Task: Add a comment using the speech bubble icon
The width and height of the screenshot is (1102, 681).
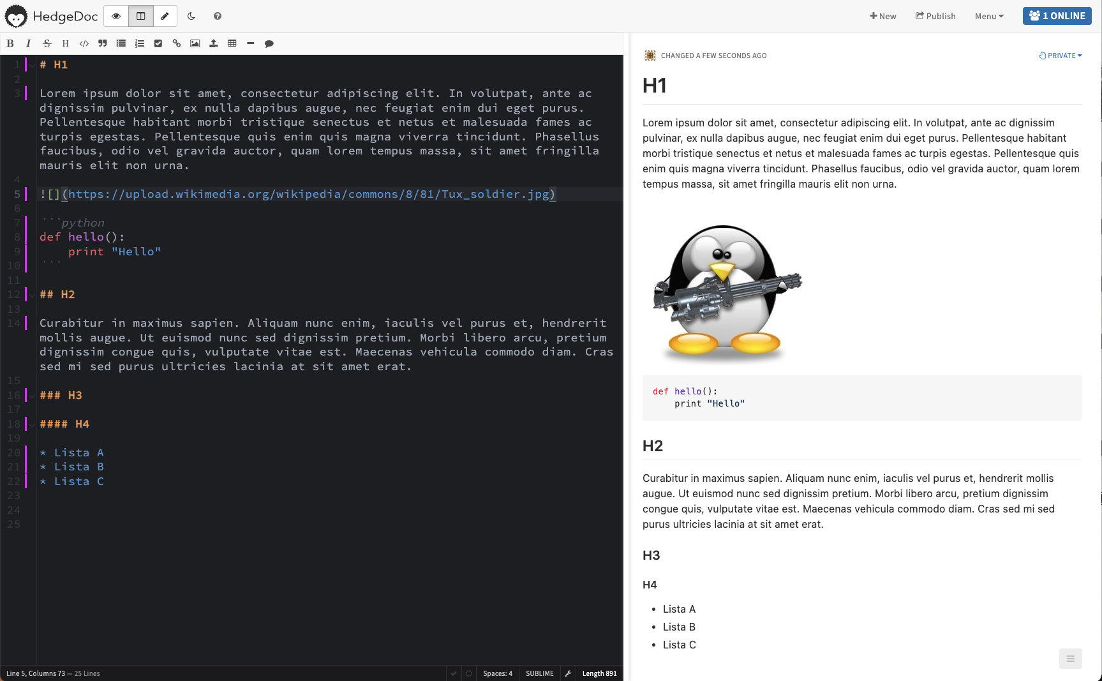Action: coord(269,43)
